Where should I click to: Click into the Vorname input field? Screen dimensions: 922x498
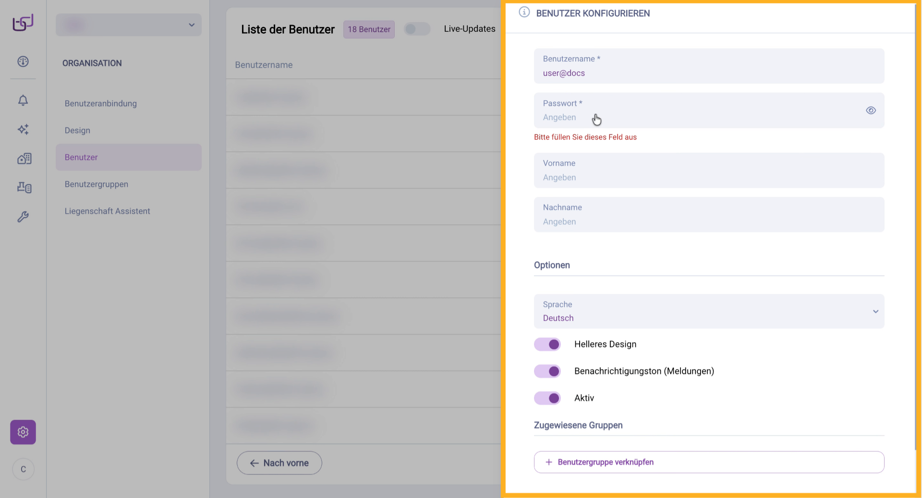[709, 177]
